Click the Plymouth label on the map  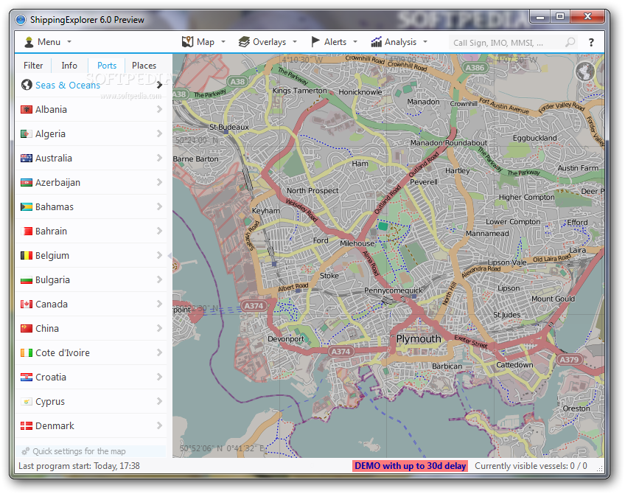click(419, 339)
